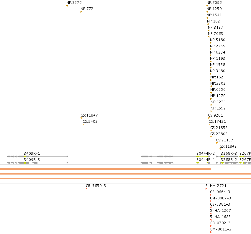Select the GS:21852 feature label

coord(219,128)
